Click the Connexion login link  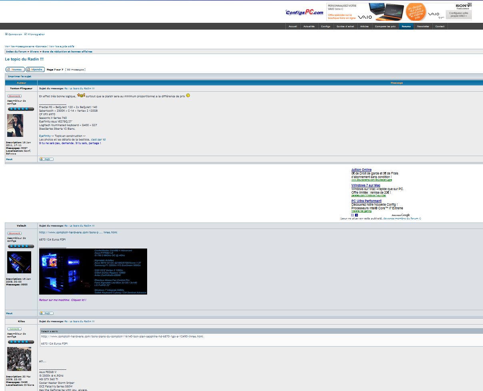click(x=15, y=34)
